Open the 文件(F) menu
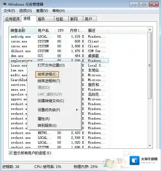The width and height of the screenshot is (161, 171). [x=9, y=11]
